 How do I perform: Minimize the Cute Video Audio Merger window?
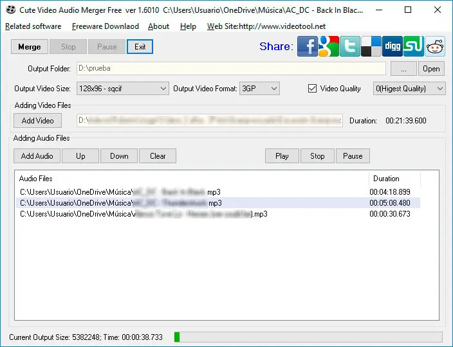click(x=379, y=10)
